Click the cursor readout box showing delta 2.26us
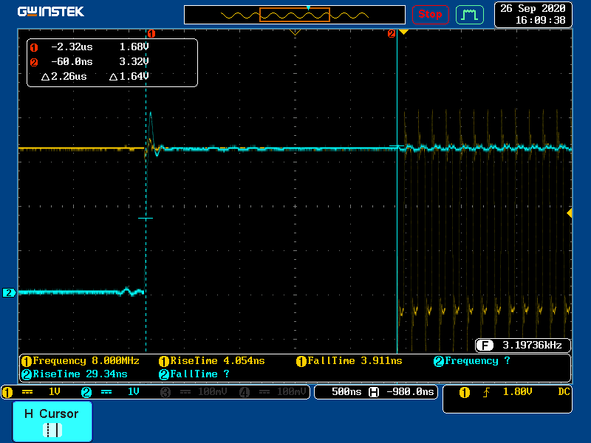 112,62
